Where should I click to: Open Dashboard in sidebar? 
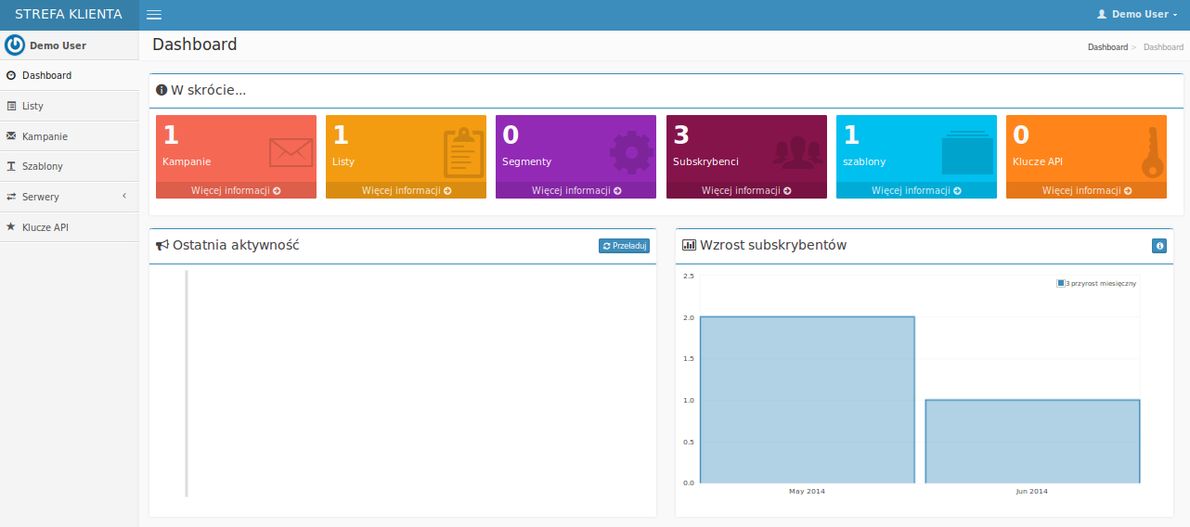(x=70, y=75)
